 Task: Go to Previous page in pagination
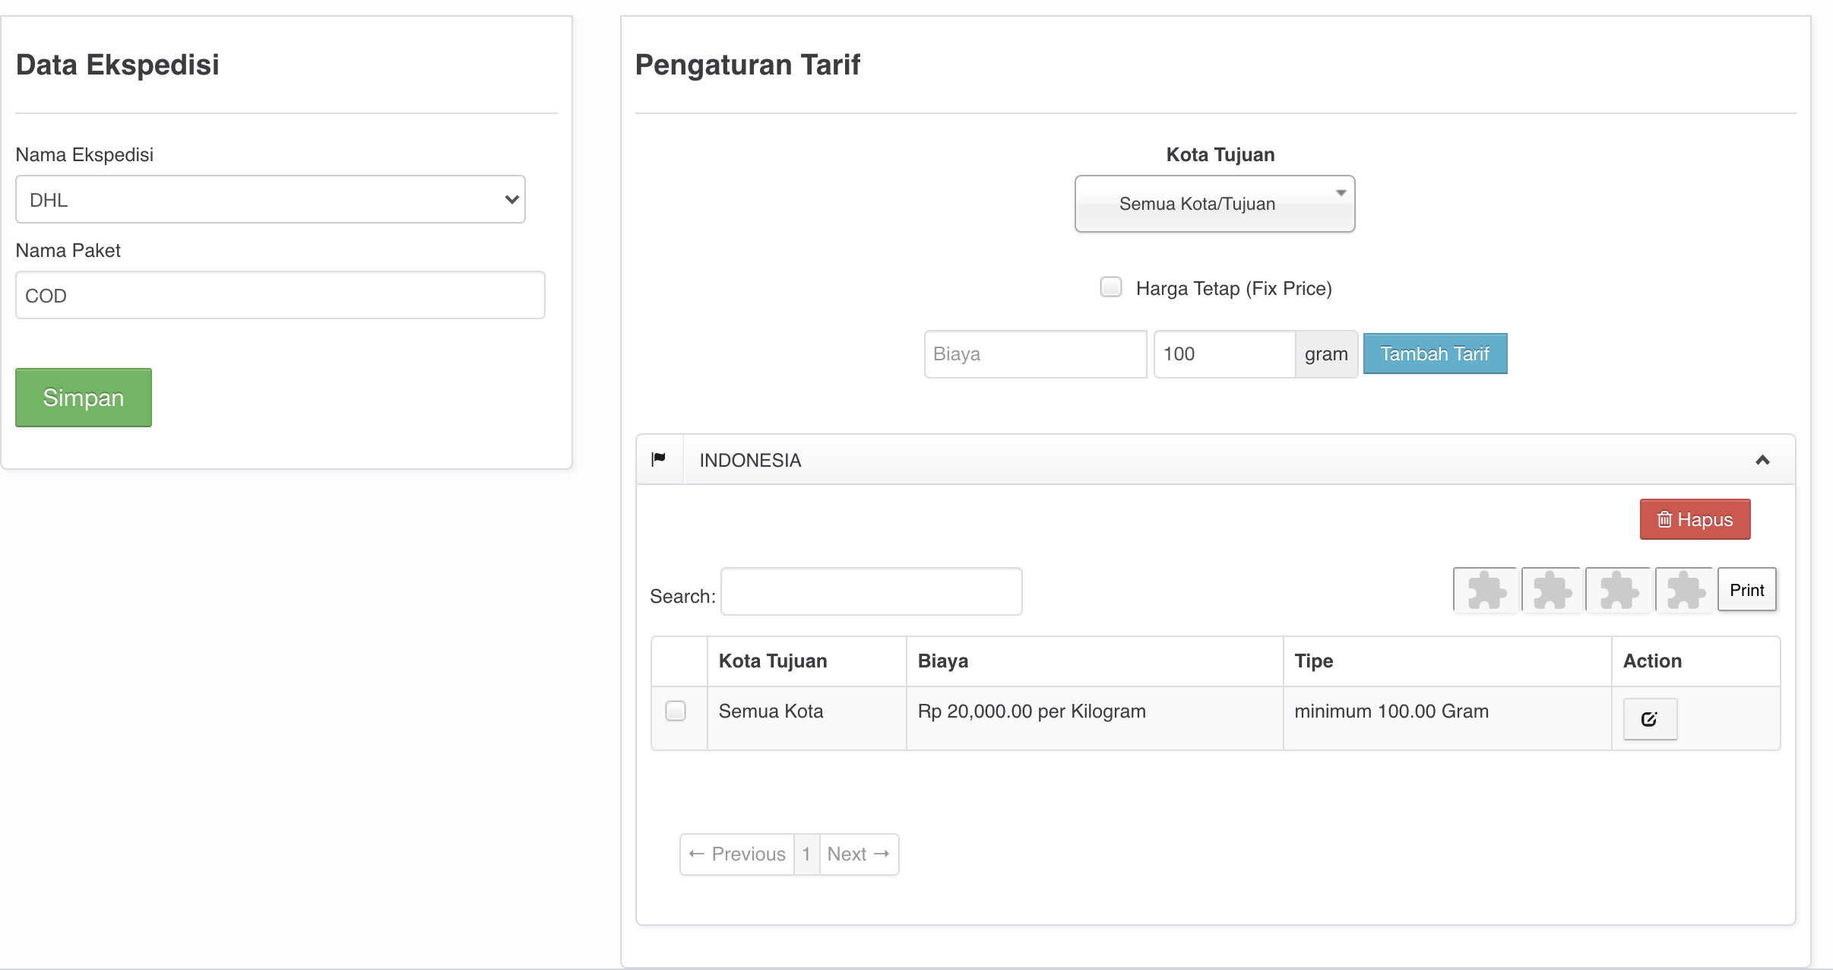(737, 854)
